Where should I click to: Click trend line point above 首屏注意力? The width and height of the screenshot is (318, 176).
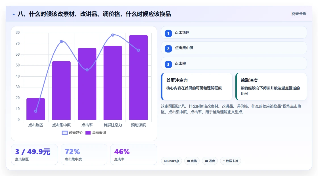[x=113, y=35]
